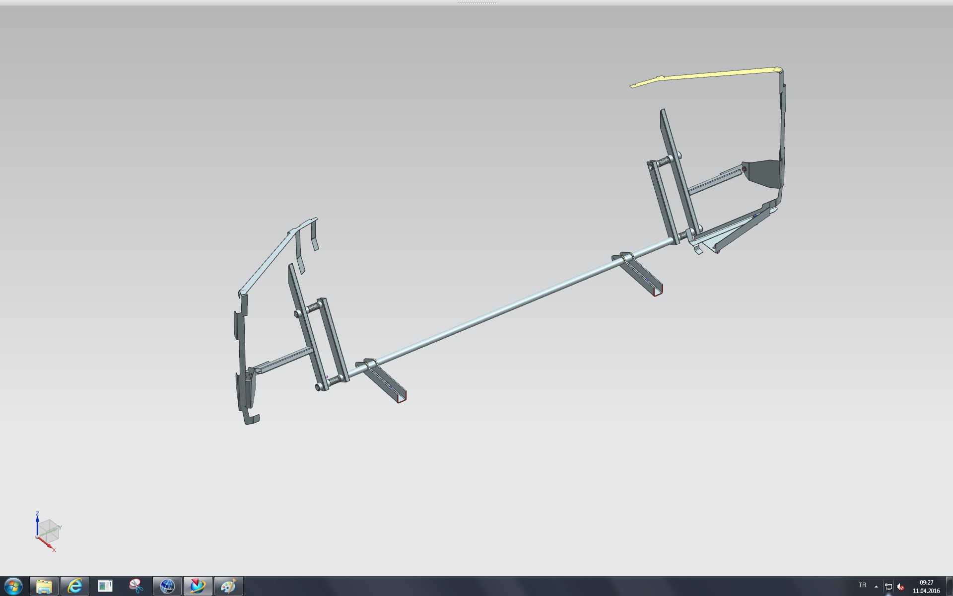The height and width of the screenshot is (596, 953).
Task: Switch to the blue globe application on taskbar
Action: coord(167,587)
